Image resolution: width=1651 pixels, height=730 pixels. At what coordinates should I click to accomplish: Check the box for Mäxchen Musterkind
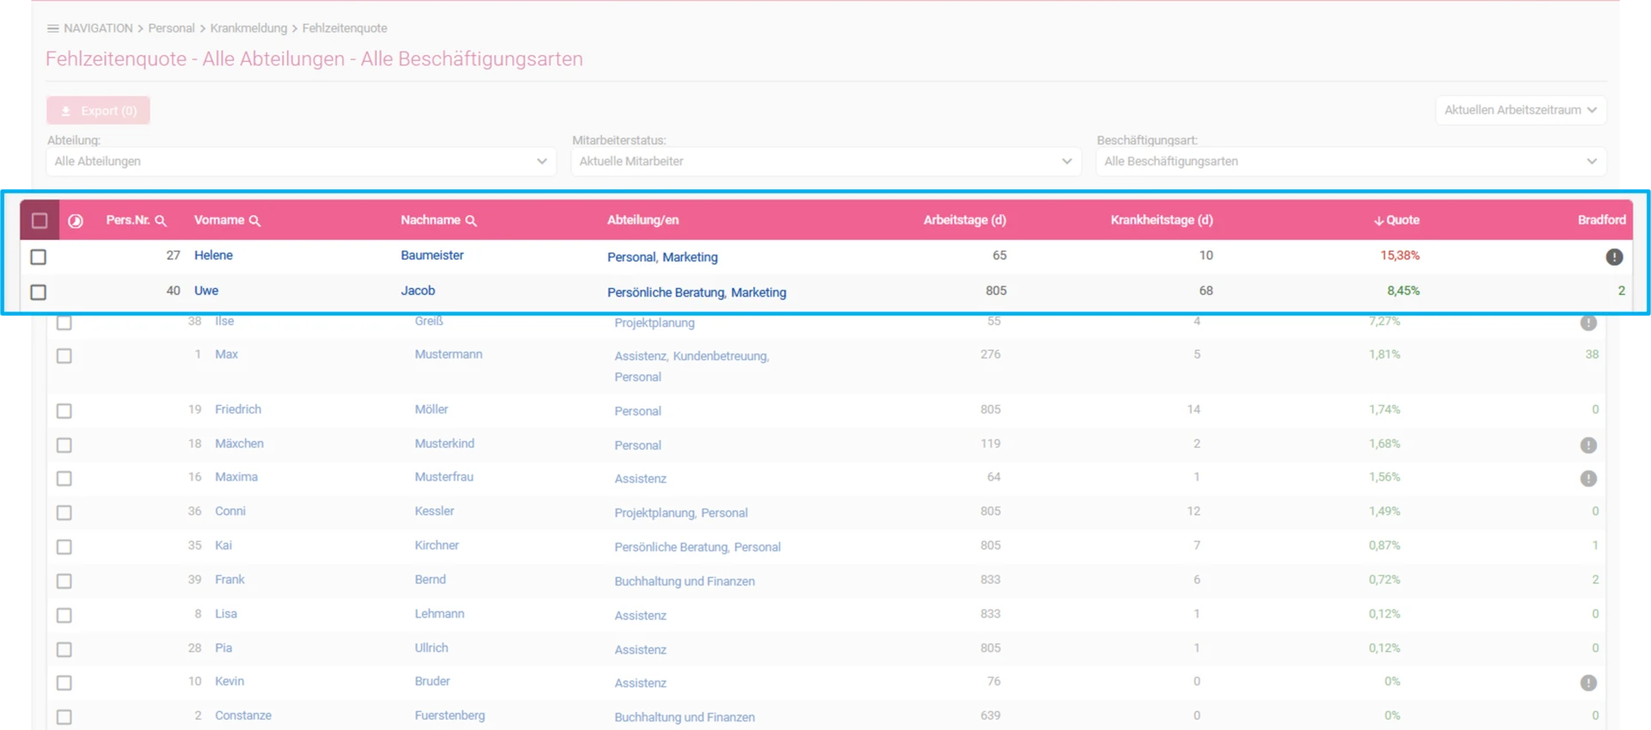click(64, 445)
